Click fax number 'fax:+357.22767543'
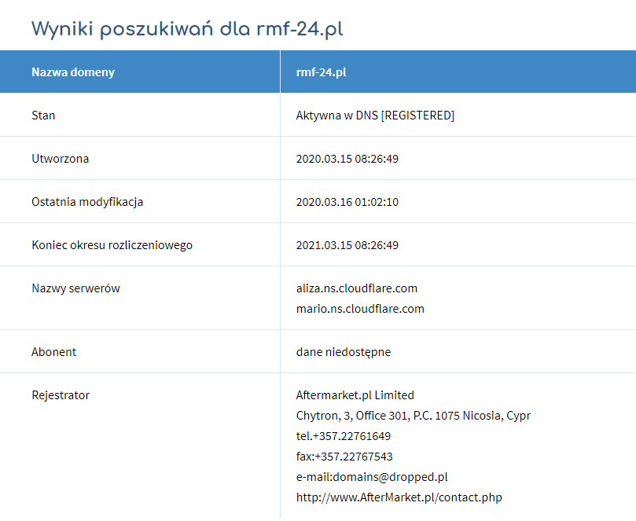This screenshot has height=521, width=636. coord(344,456)
